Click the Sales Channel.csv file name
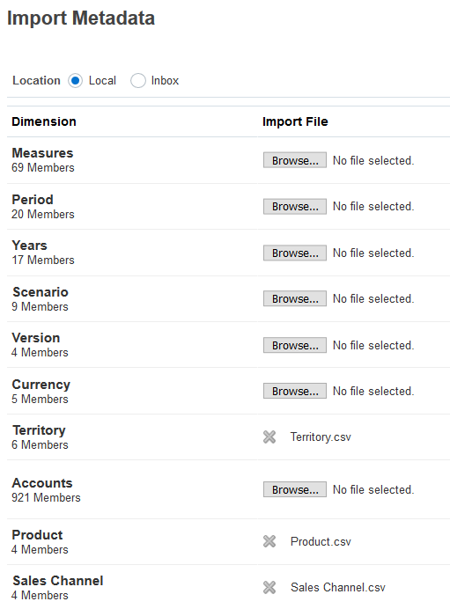 click(x=337, y=587)
